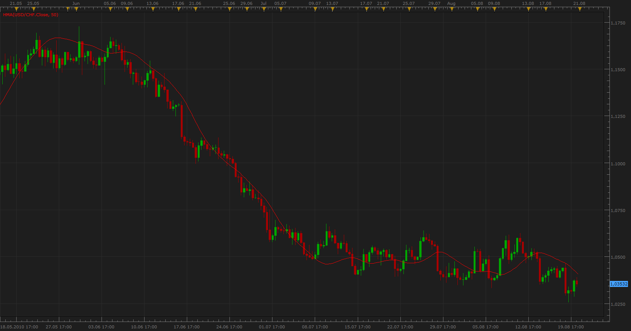Click the orange marker under 05.07

click(x=281, y=9)
